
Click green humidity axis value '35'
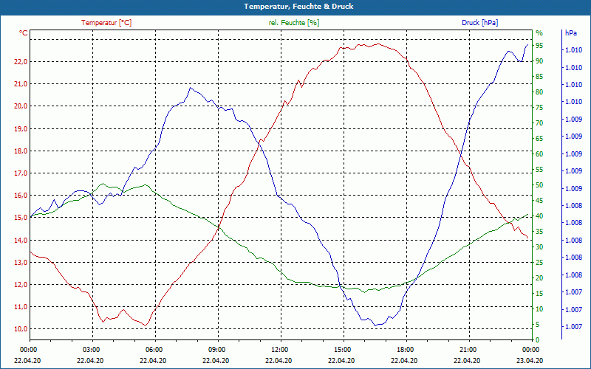[x=539, y=232]
